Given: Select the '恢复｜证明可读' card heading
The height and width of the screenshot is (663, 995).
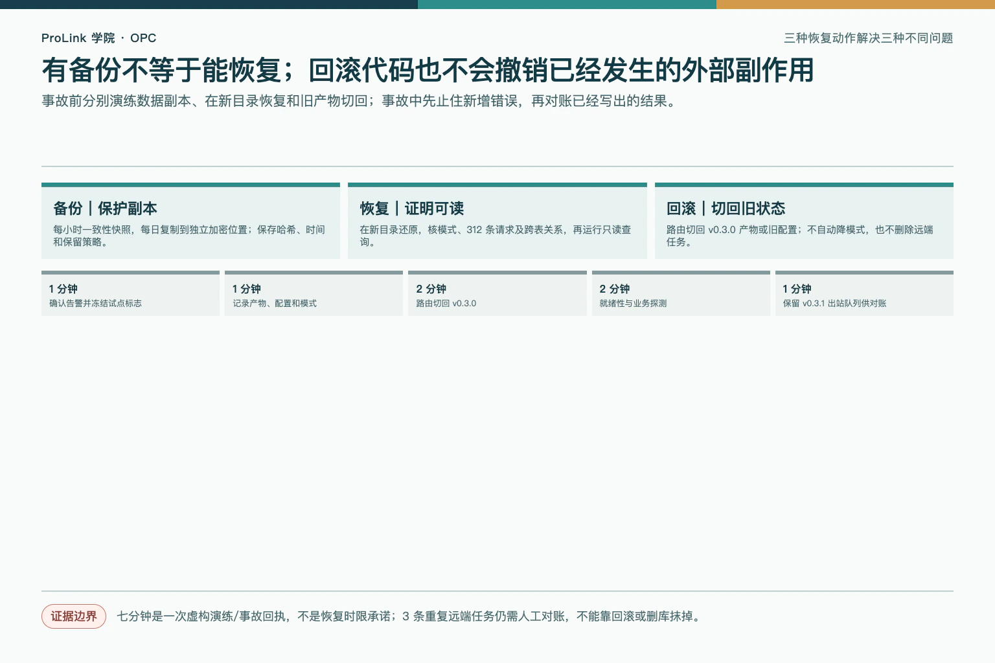Looking at the screenshot, I should 412,208.
